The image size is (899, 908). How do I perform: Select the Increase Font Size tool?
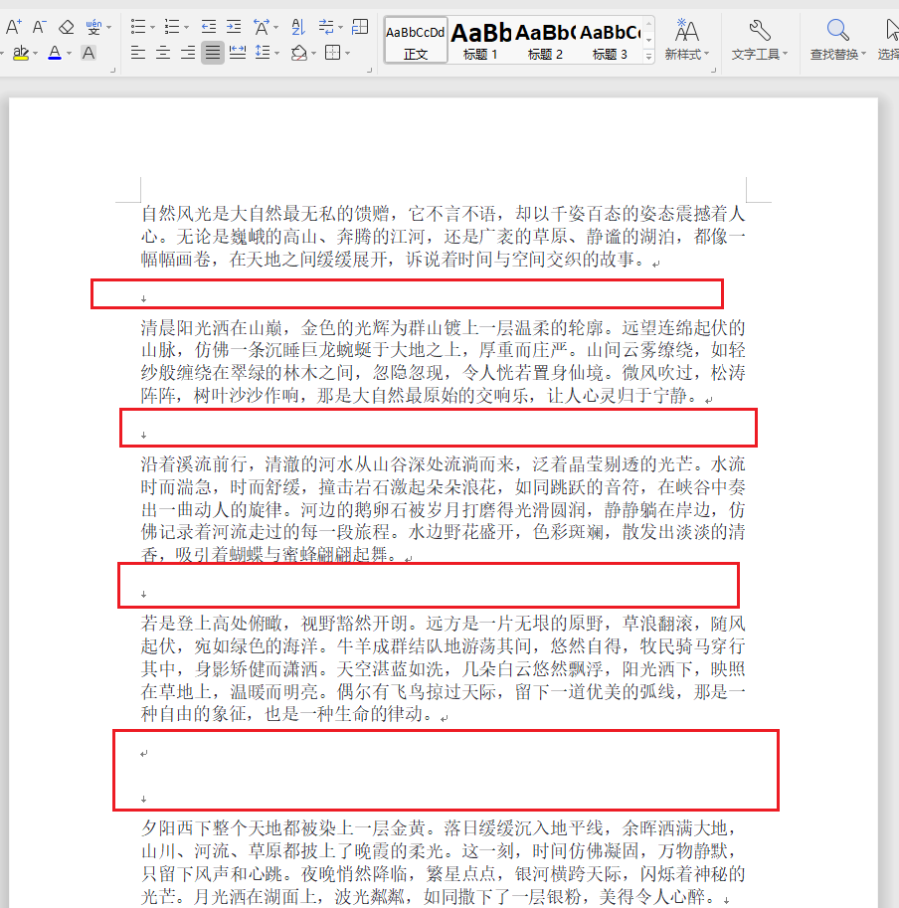13,24
